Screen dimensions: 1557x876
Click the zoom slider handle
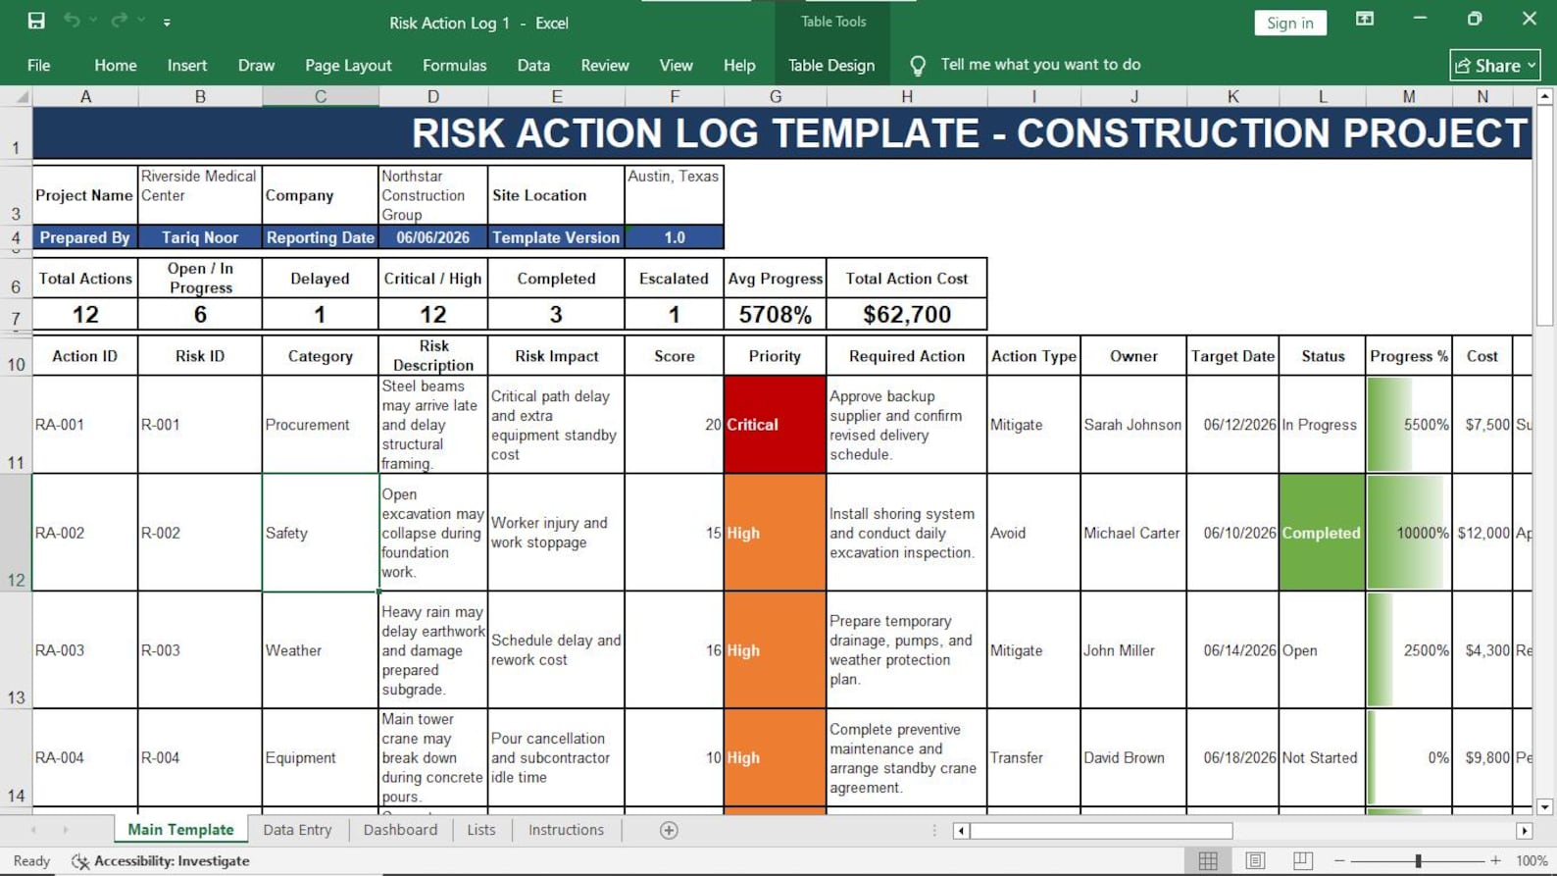point(1418,860)
